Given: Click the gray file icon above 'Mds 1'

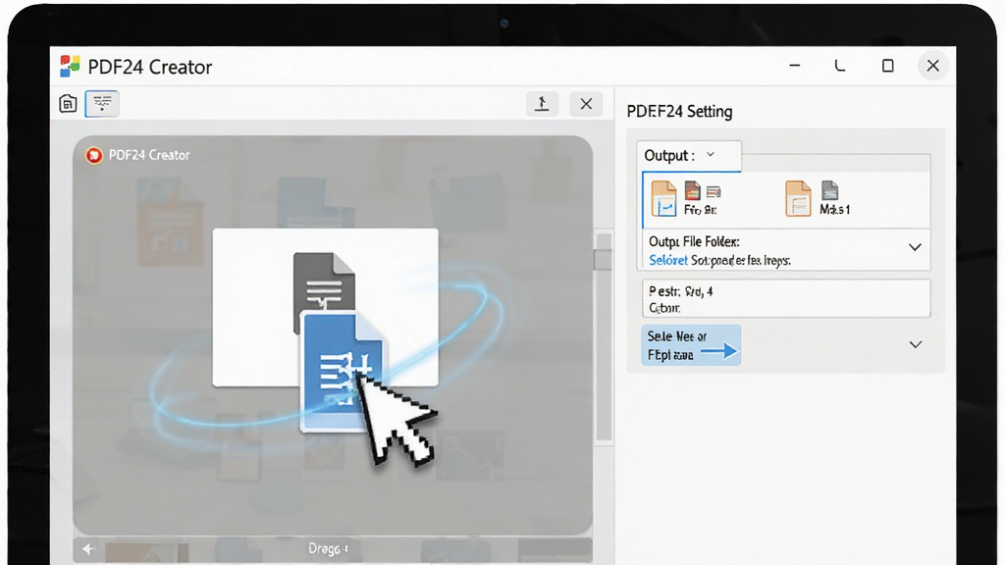Looking at the screenshot, I should pos(830,190).
